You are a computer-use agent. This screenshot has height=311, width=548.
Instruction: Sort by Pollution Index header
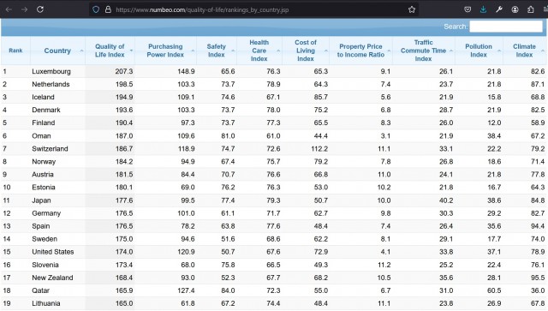coord(479,51)
